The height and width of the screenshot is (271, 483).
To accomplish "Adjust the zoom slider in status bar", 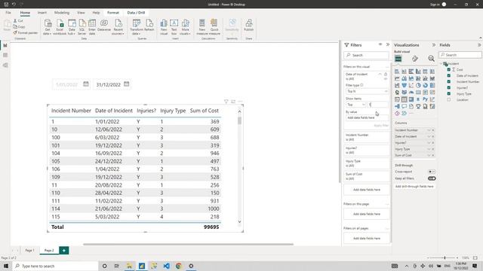I will point(445,257).
